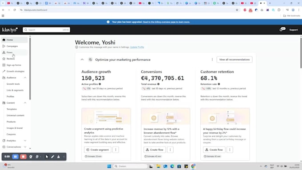
Task: Click the browser abandonment flow thumbnail
Action: [166, 116]
